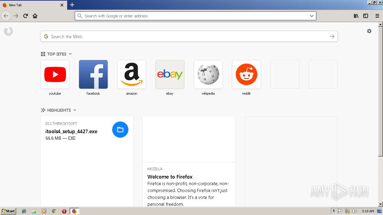Open network tray icon
The width and height of the screenshot is (383, 215).
[347, 211]
